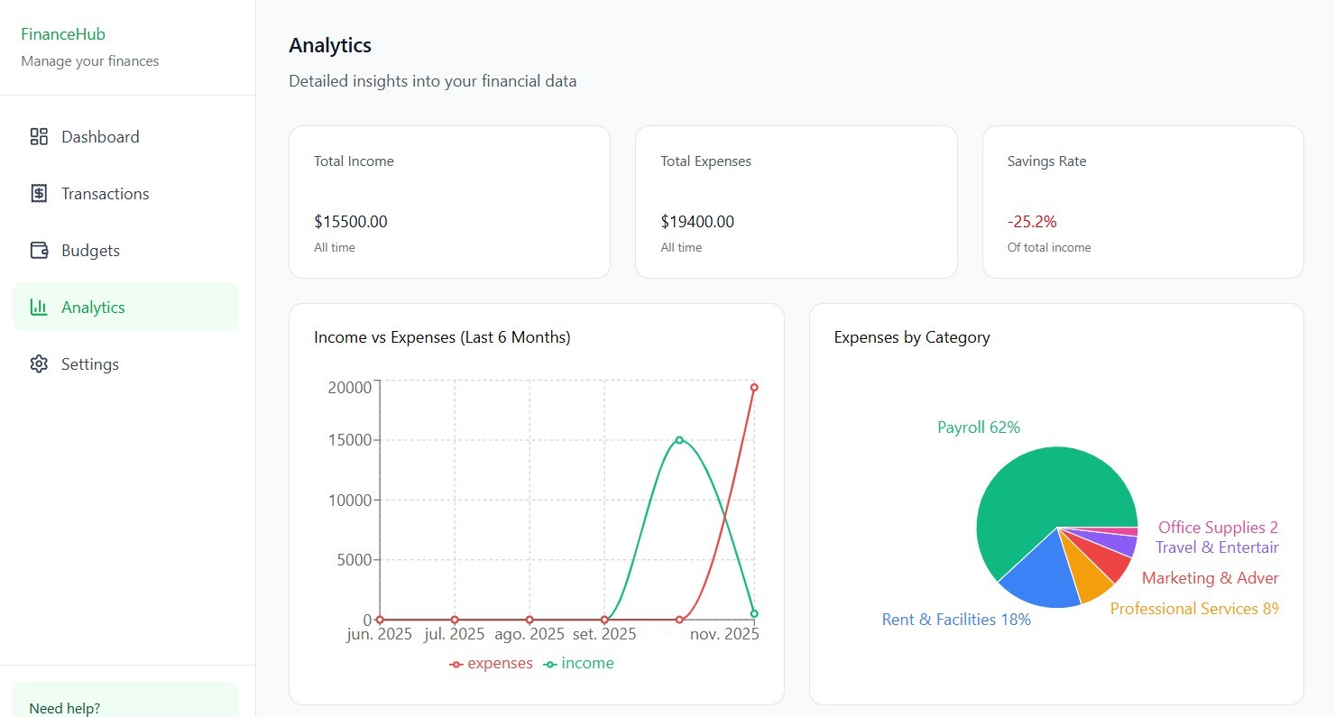The width and height of the screenshot is (1335, 717).
Task: Click the Marketing & Advertising pie label
Action: coord(1211,578)
